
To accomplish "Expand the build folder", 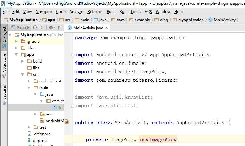I will pos(22,61).
